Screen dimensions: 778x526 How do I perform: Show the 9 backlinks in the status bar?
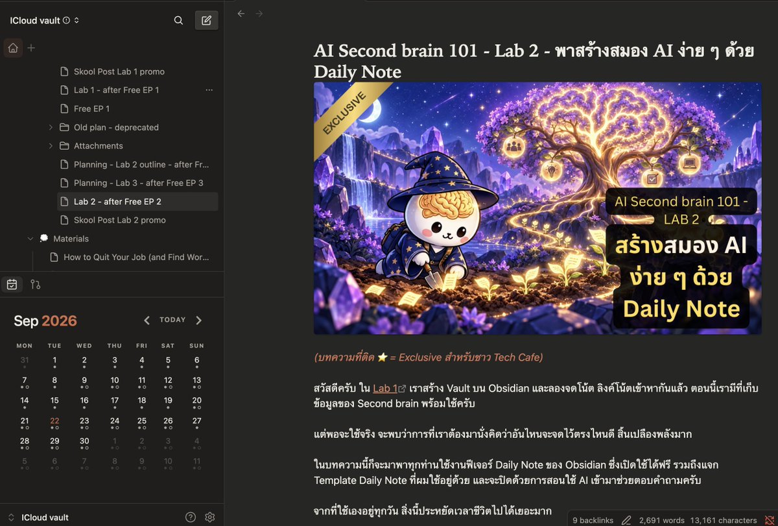click(x=593, y=520)
